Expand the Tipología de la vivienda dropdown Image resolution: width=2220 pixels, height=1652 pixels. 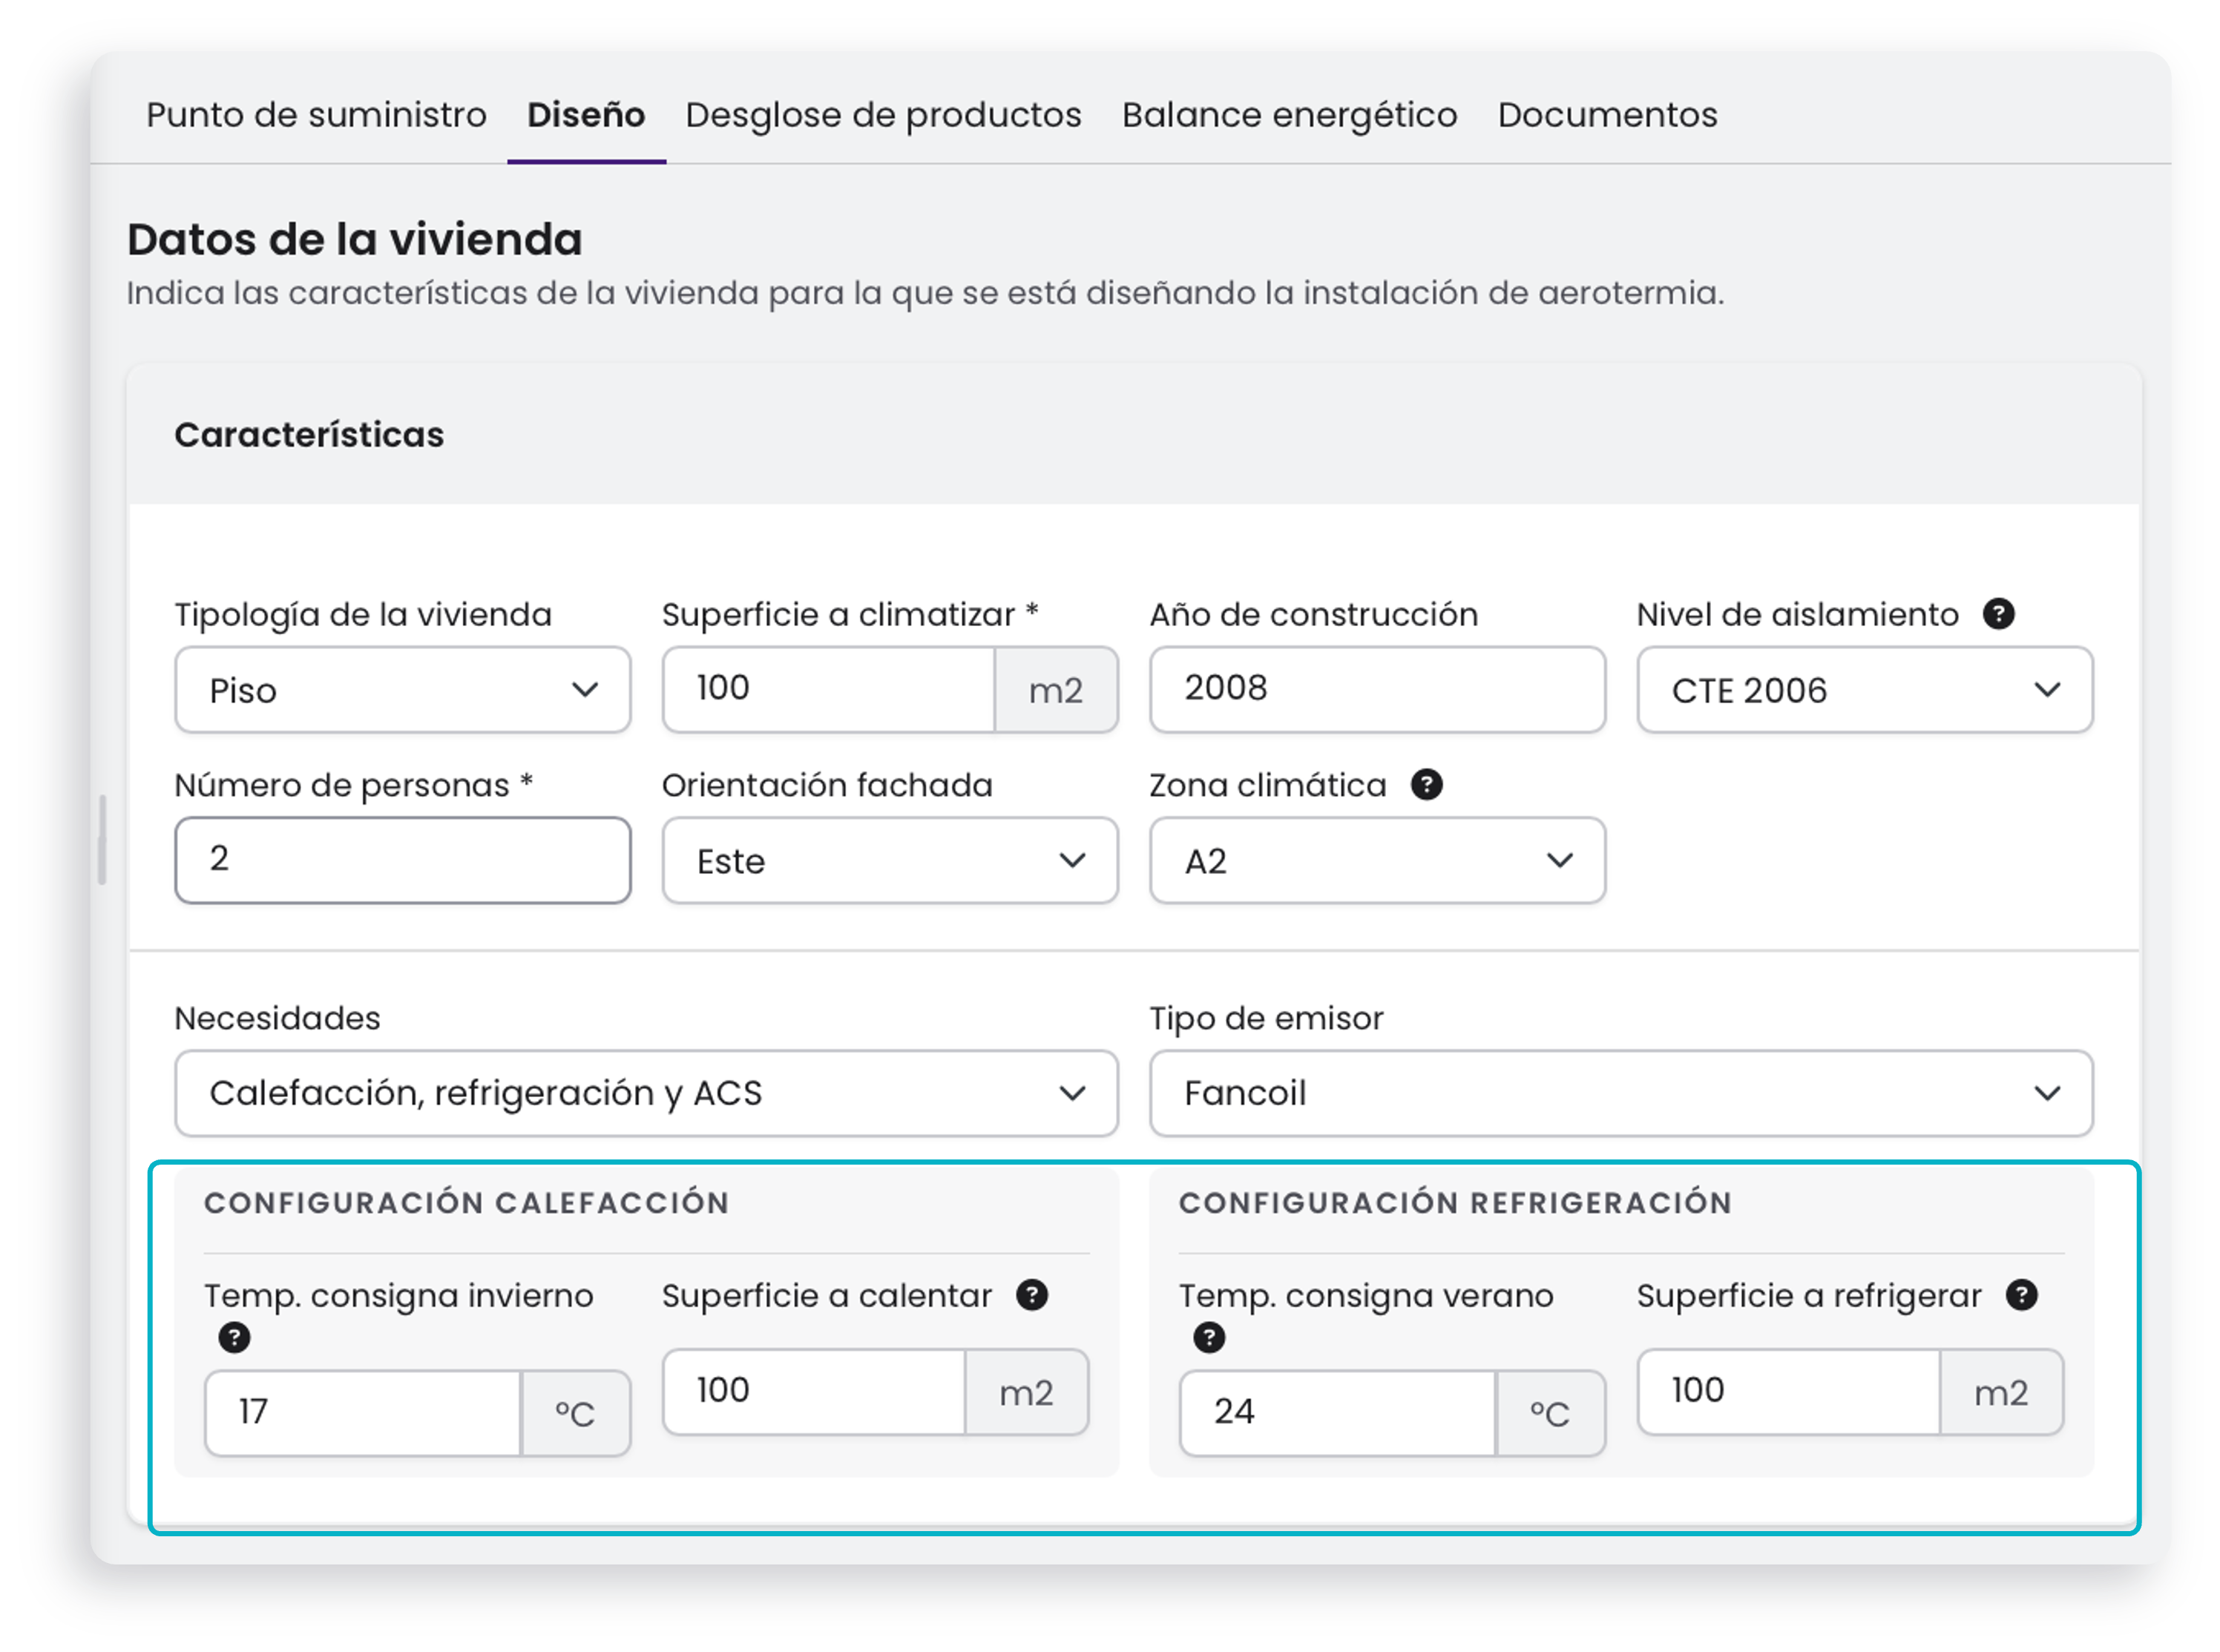click(402, 689)
